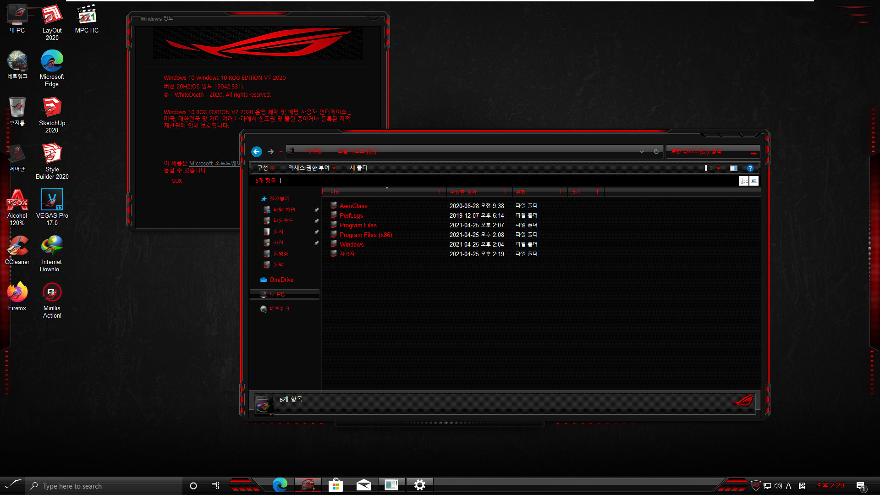Open the notification center icon
The height and width of the screenshot is (495, 880).
pos(861,486)
